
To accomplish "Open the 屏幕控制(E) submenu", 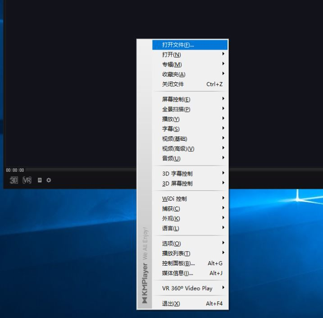I will (x=176, y=99).
